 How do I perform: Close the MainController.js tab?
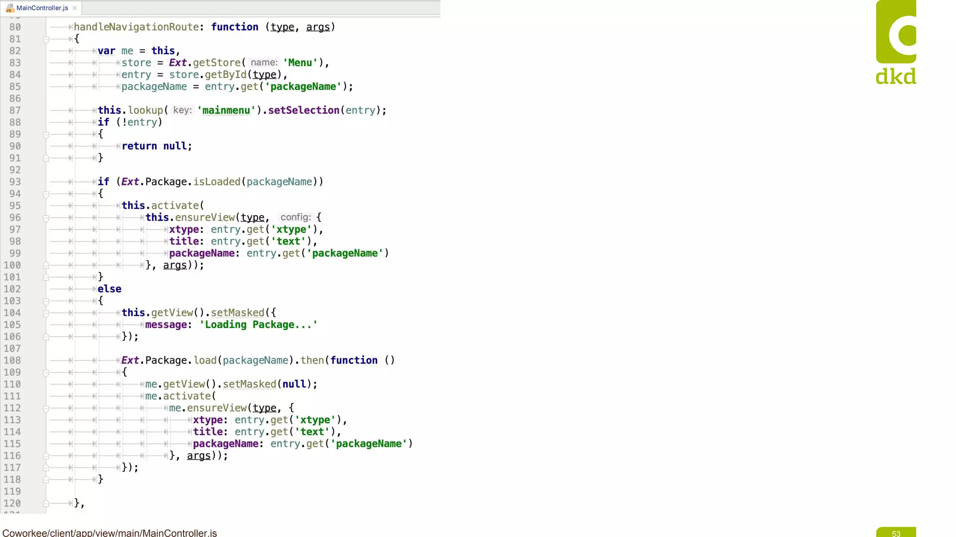click(75, 8)
